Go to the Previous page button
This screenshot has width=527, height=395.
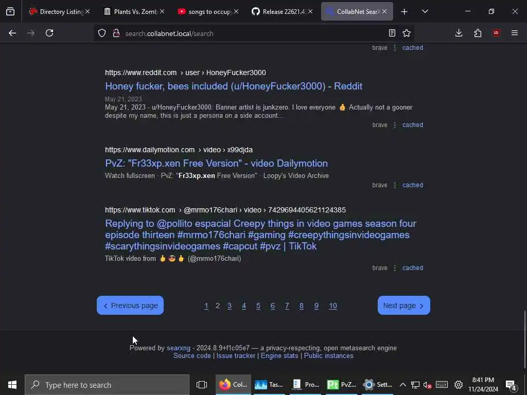pyautogui.click(x=130, y=306)
